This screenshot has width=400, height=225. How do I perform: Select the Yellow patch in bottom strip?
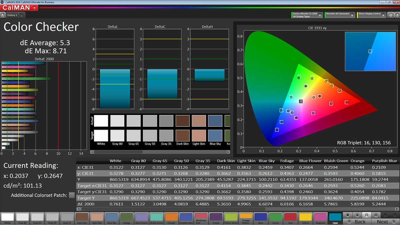point(305,218)
